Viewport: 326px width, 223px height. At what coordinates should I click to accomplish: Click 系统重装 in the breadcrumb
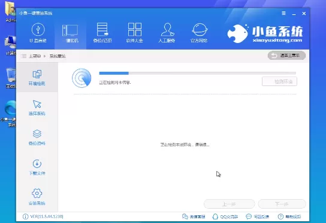[x=58, y=56]
